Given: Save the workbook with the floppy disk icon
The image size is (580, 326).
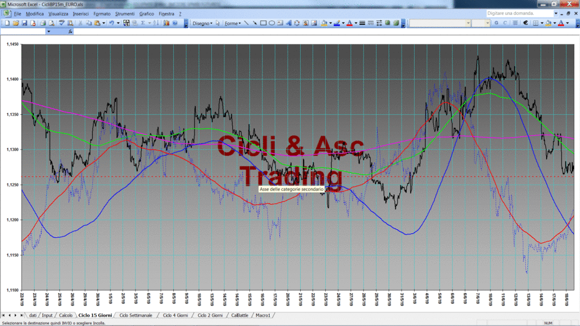Looking at the screenshot, I should pos(24,23).
